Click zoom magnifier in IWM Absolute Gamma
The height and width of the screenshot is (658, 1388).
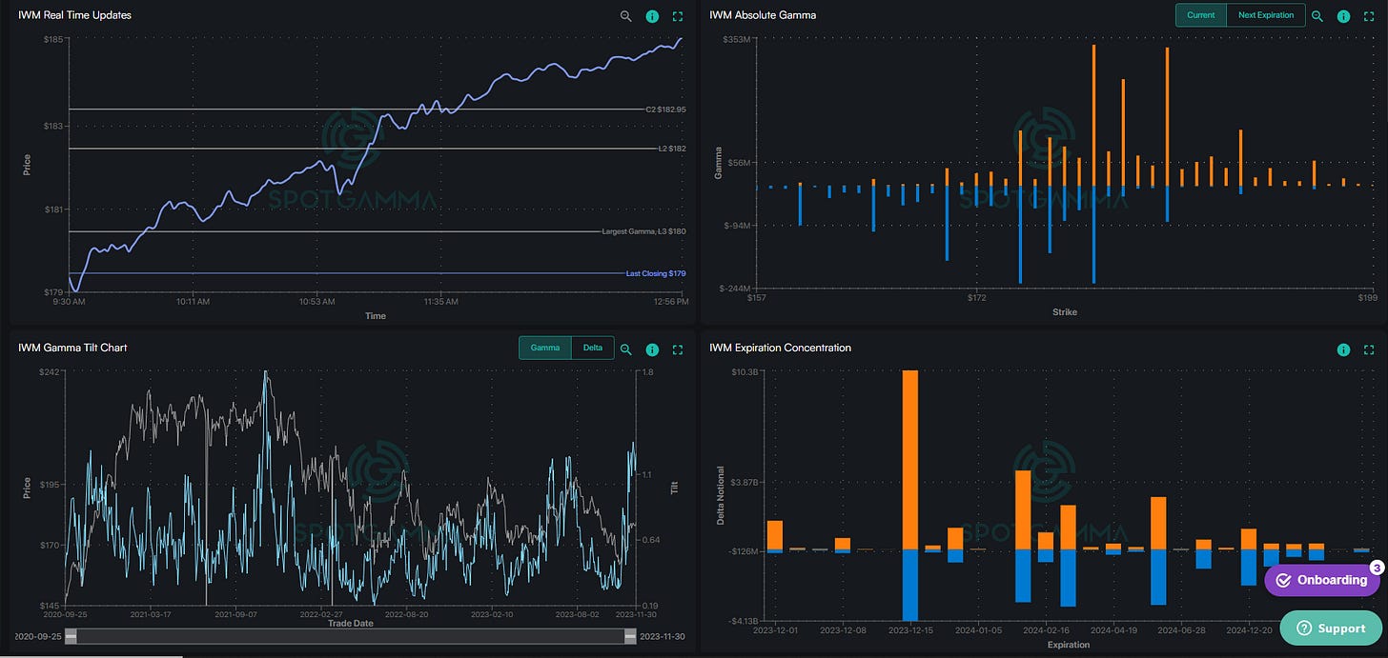click(1317, 16)
